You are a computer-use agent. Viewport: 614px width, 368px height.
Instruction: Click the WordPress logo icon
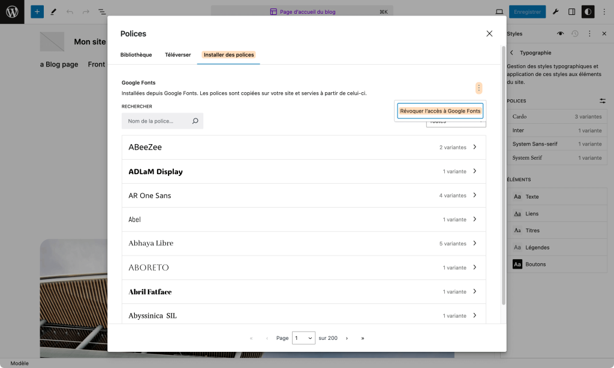point(12,12)
